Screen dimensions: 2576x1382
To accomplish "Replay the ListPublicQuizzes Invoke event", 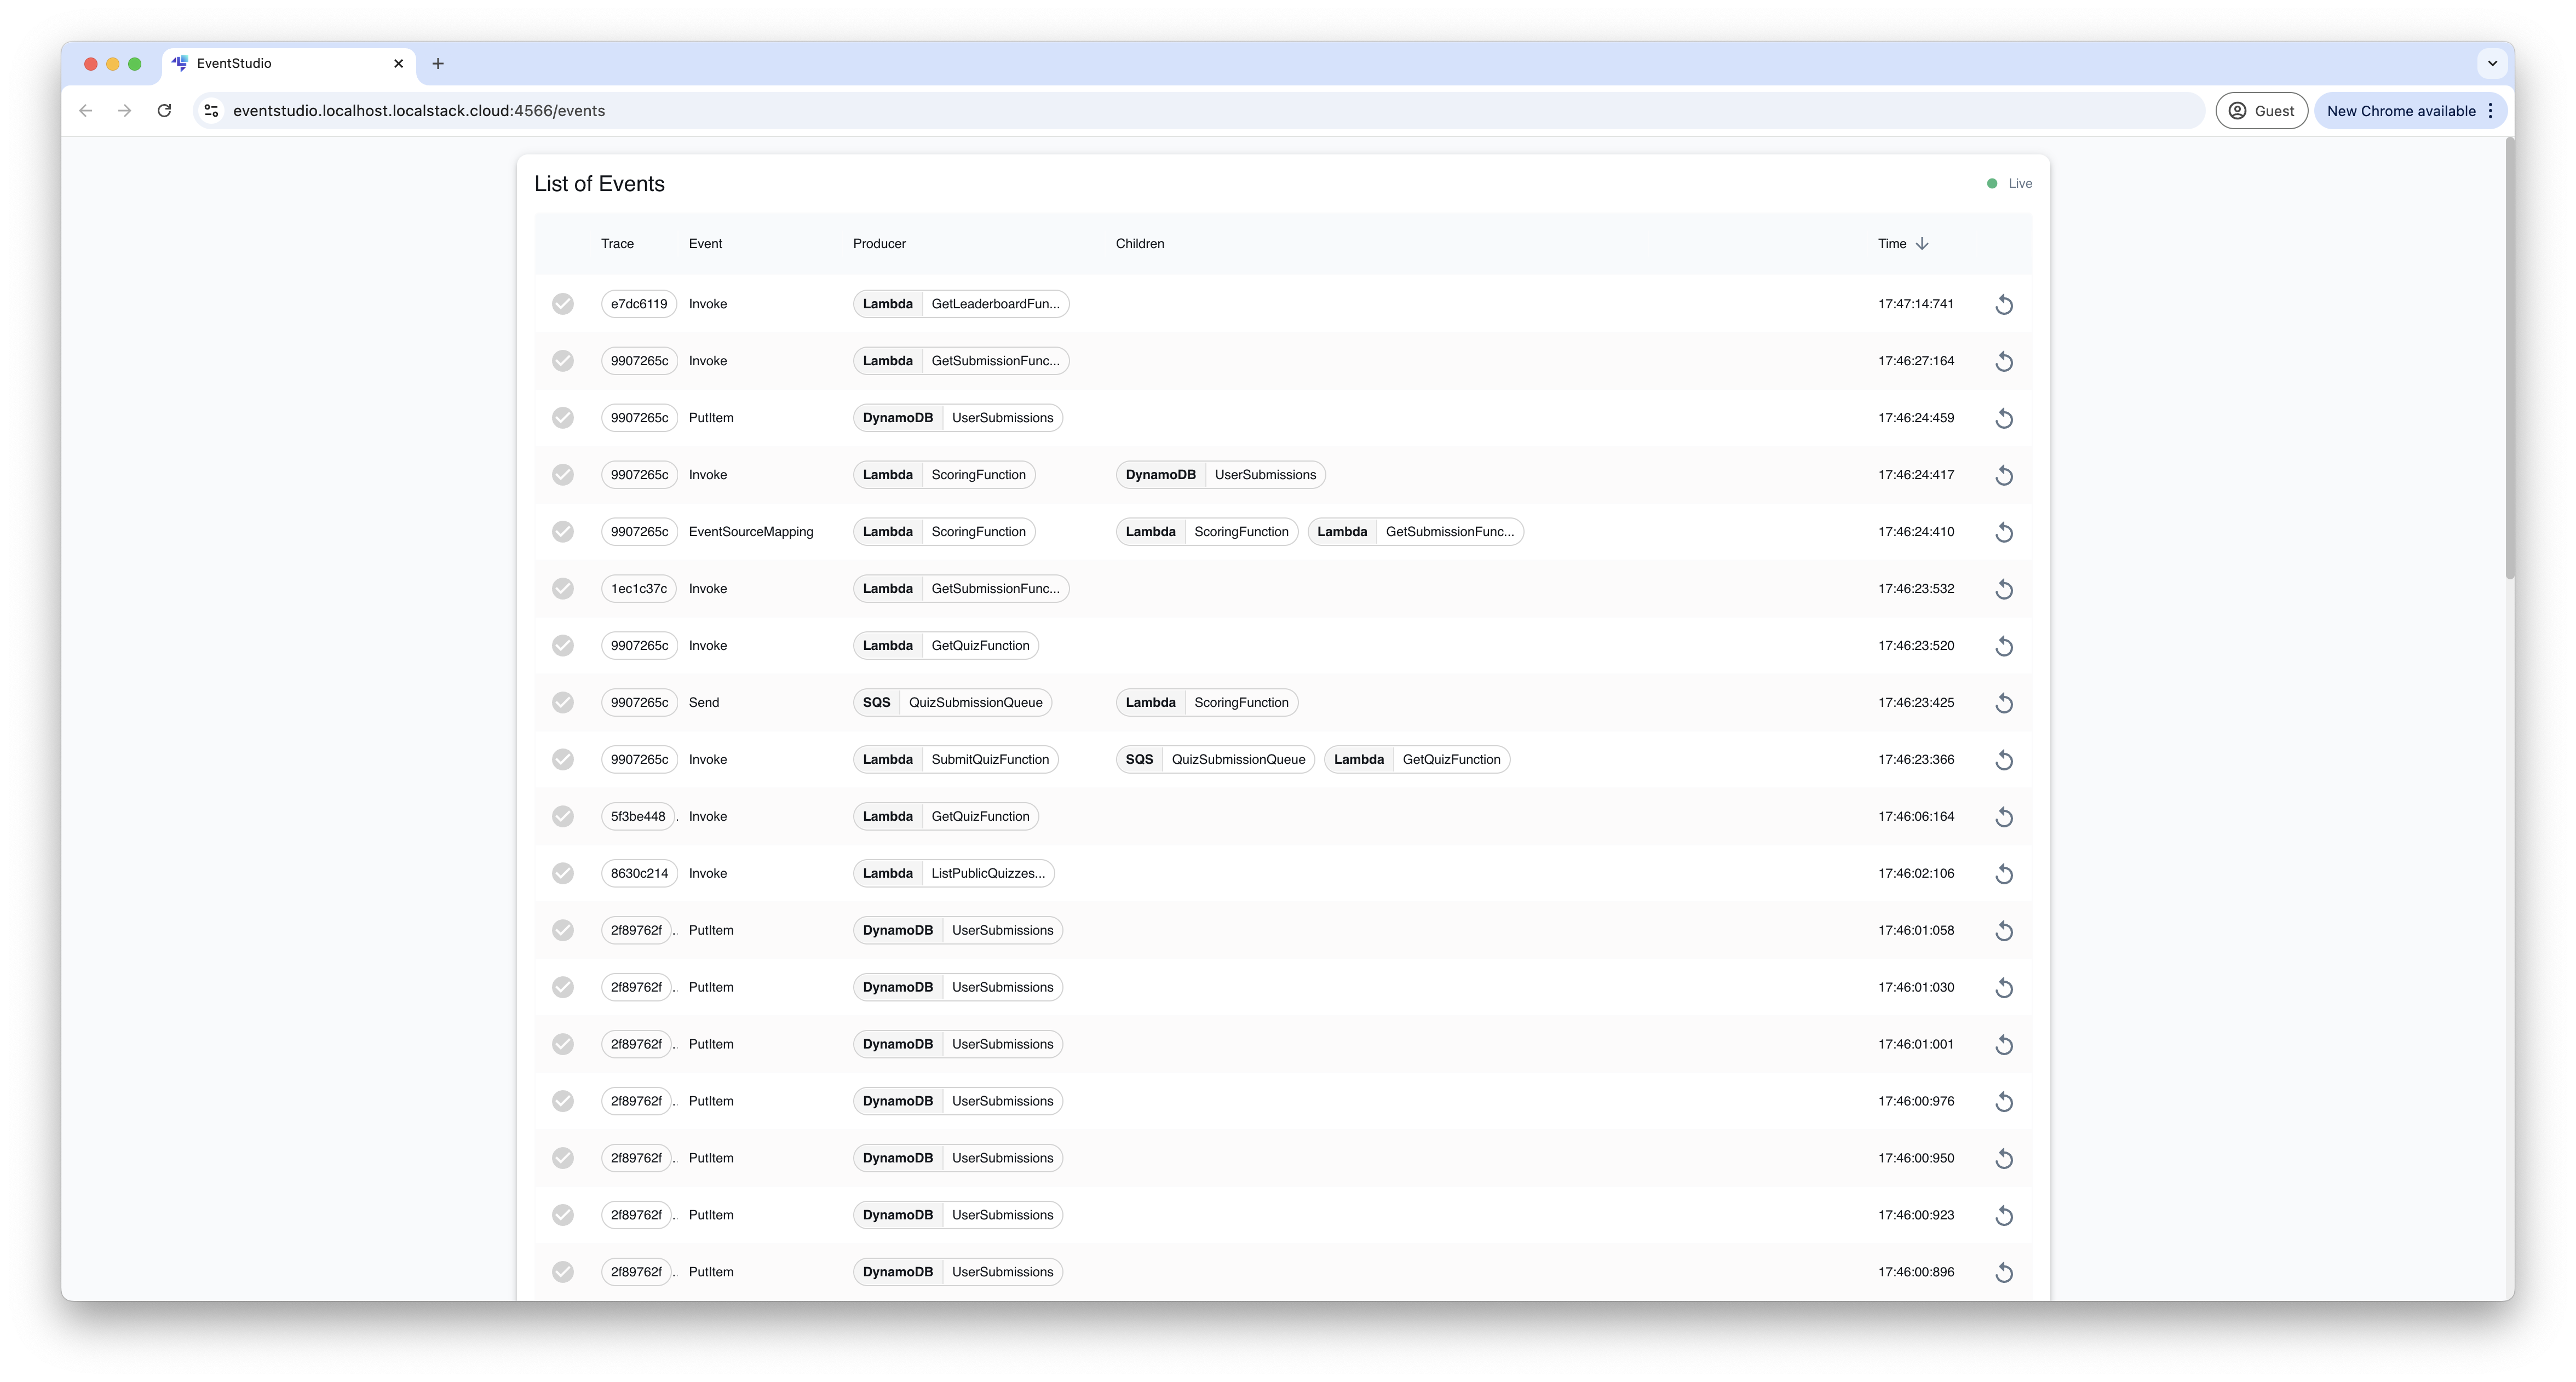I will pyautogui.click(x=2005, y=873).
